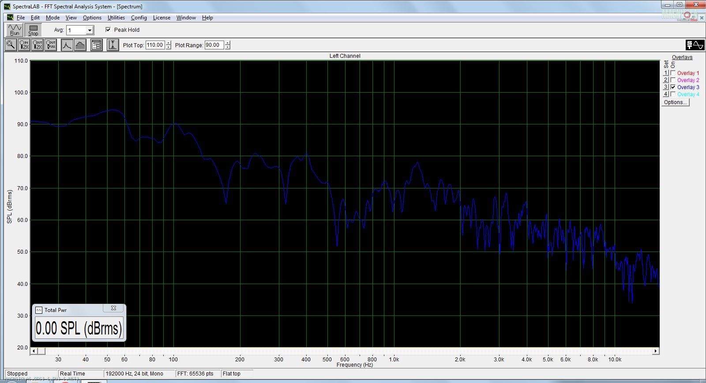Screen dimensions: 706x383
Task: Click the 0.00 SPL (dBrms) readout
Action: [x=79, y=328]
